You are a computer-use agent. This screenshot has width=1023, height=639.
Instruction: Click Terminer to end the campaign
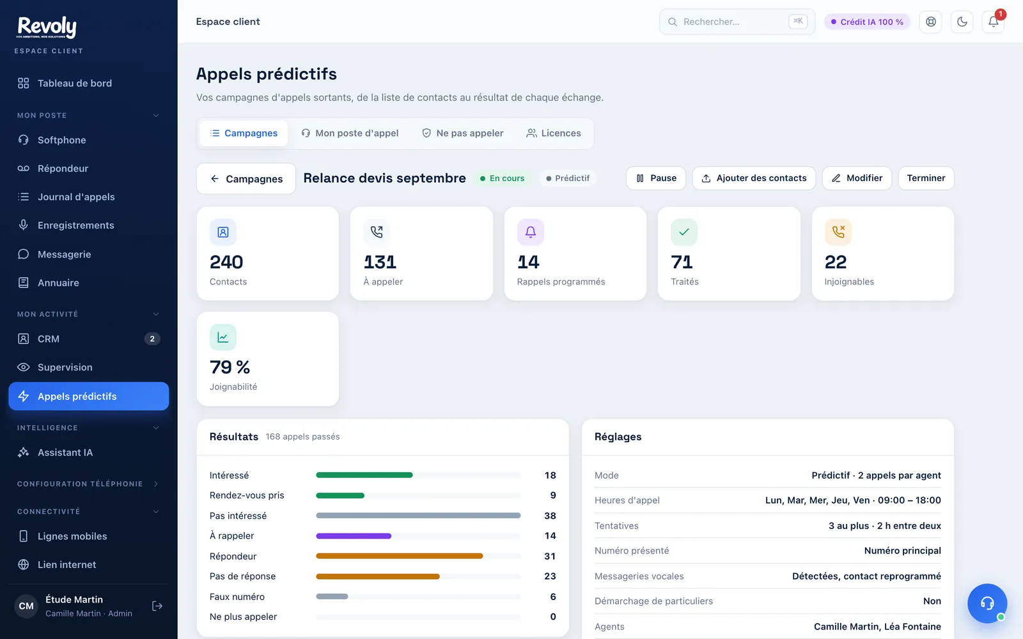click(926, 178)
